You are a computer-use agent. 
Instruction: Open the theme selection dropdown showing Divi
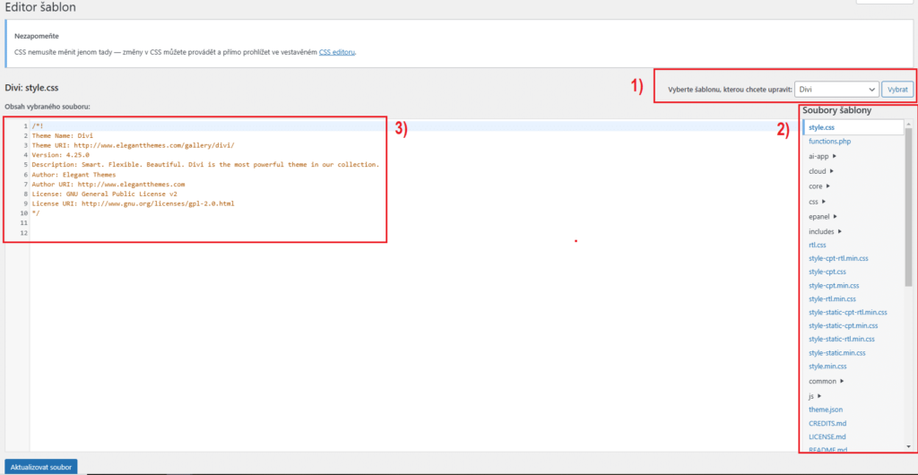coord(836,90)
